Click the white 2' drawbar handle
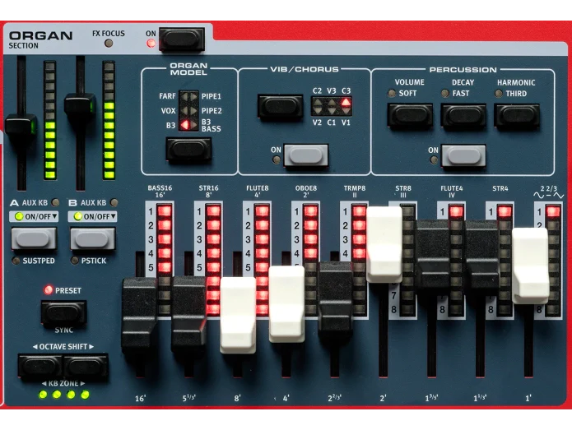 click(384, 244)
